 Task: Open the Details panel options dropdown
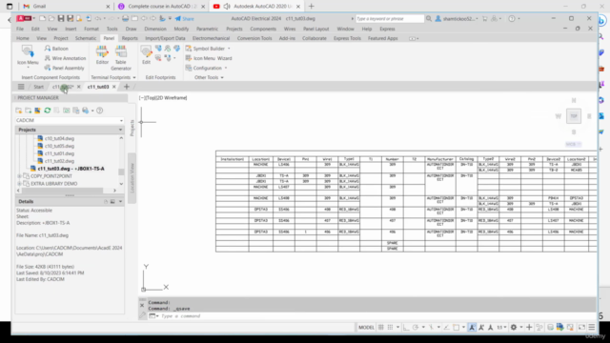[x=120, y=201]
